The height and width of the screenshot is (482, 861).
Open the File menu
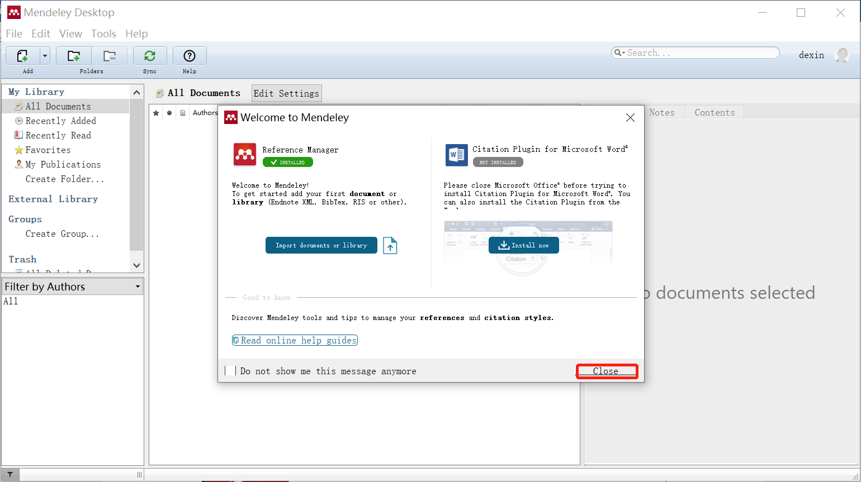point(14,34)
